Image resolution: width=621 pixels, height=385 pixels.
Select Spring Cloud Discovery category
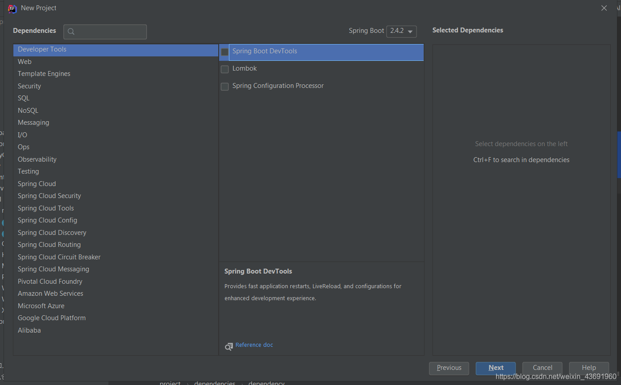tap(116, 233)
